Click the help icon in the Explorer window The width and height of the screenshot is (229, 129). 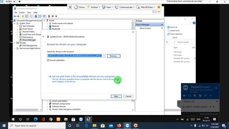click(194, 23)
